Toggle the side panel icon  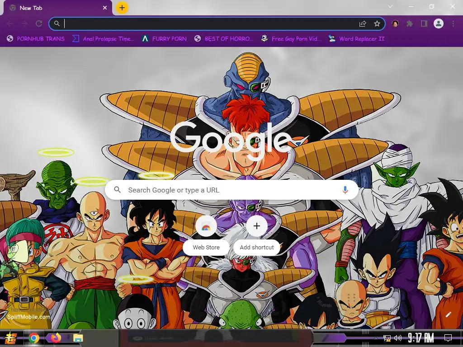pyautogui.click(x=424, y=23)
